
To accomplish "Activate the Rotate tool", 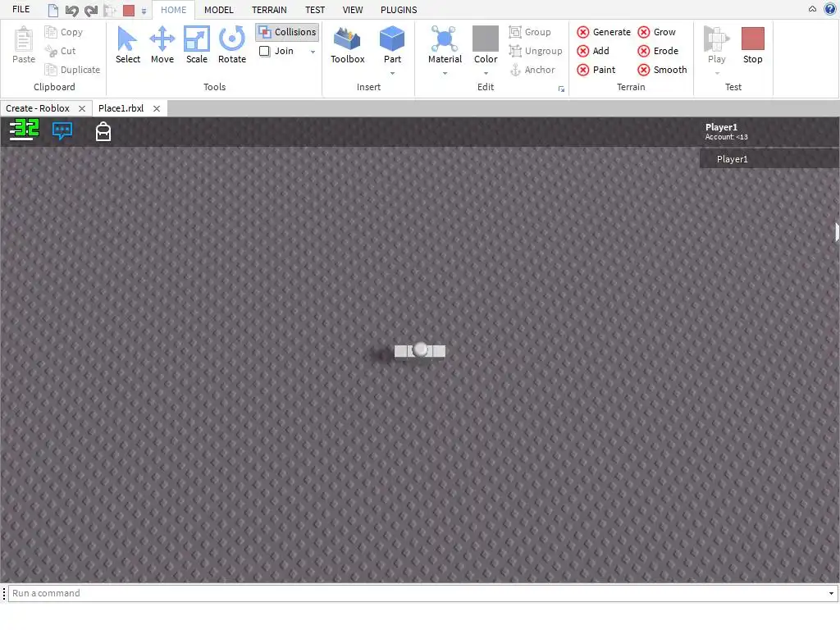I will pyautogui.click(x=232, y=45).
